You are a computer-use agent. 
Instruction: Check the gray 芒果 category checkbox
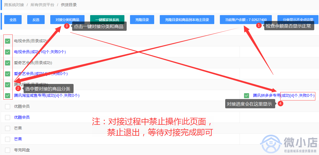pyautogui.click(x=8, y=128)
